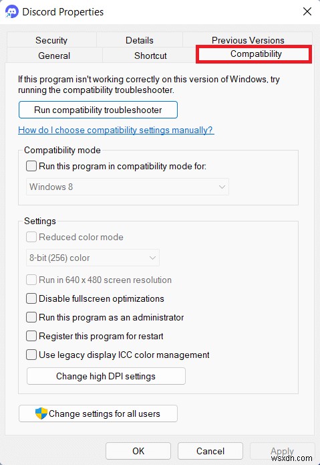Toggle Register this program for restart
Screen dimensions: 320x465
tap(31, 336)
